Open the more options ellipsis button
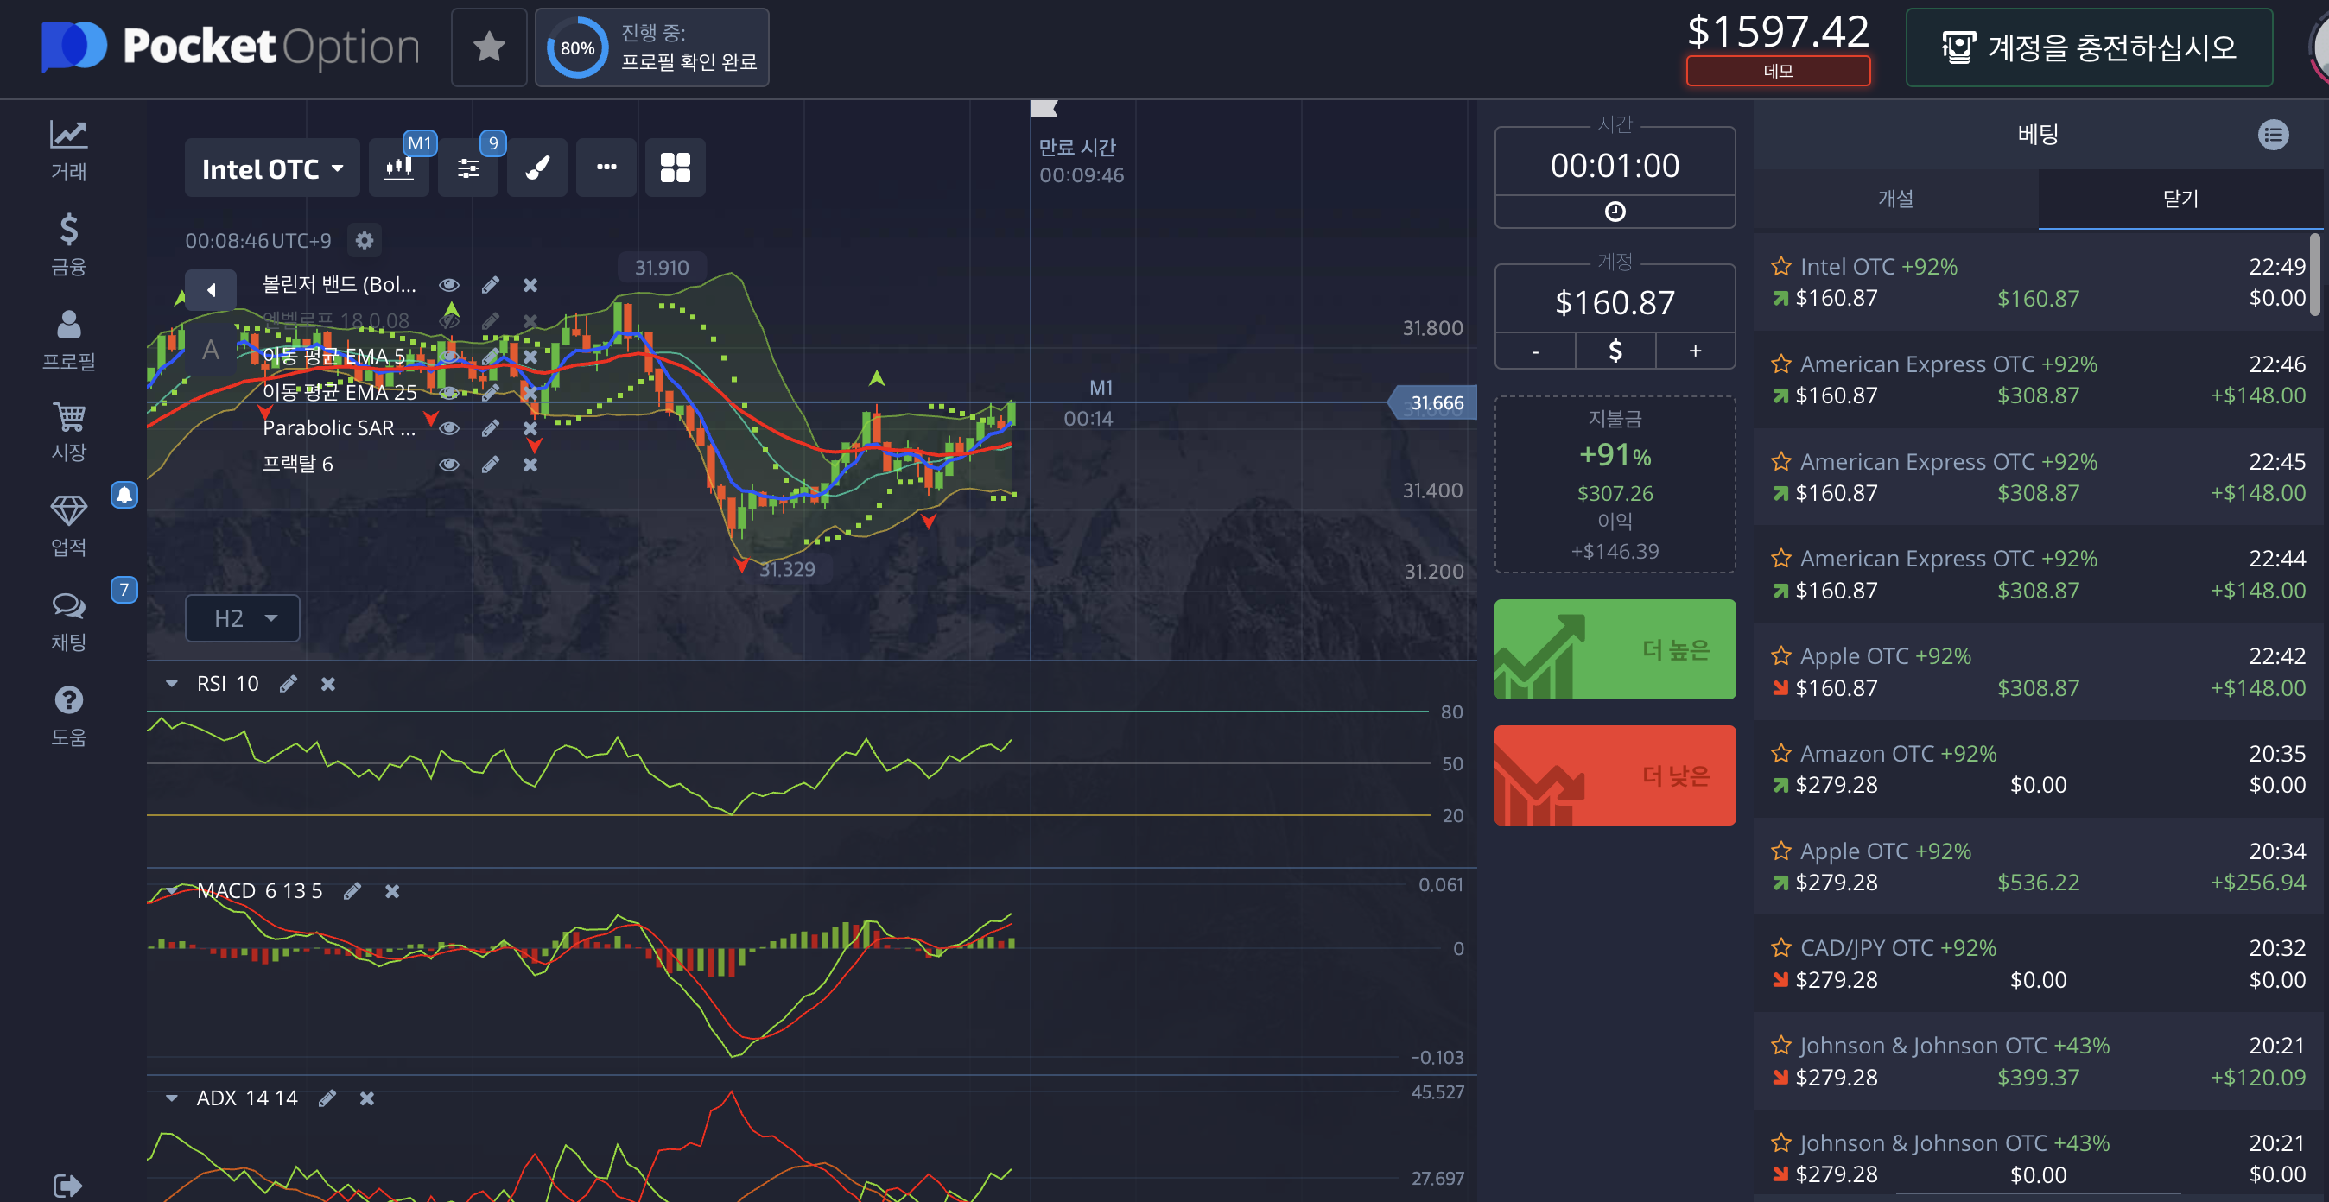 pyautogui.click(x=606, y=168)
